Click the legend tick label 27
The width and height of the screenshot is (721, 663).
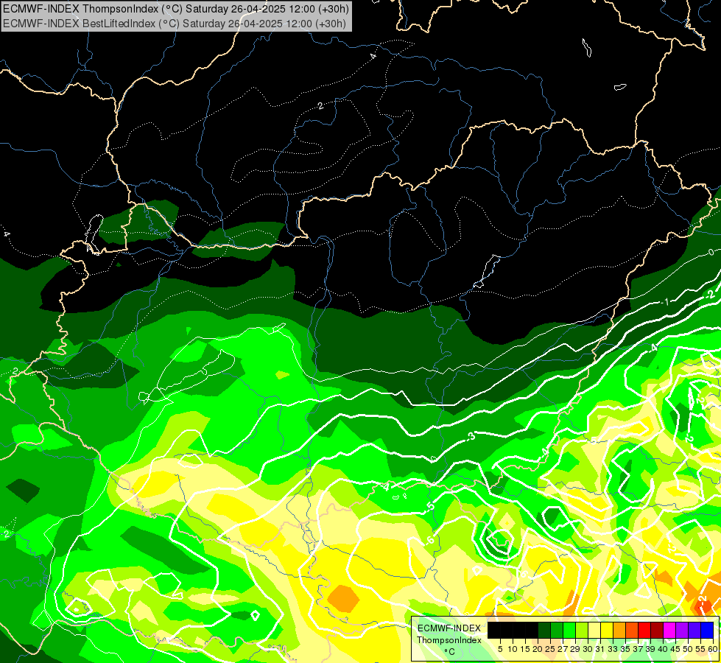pos(563,649)
